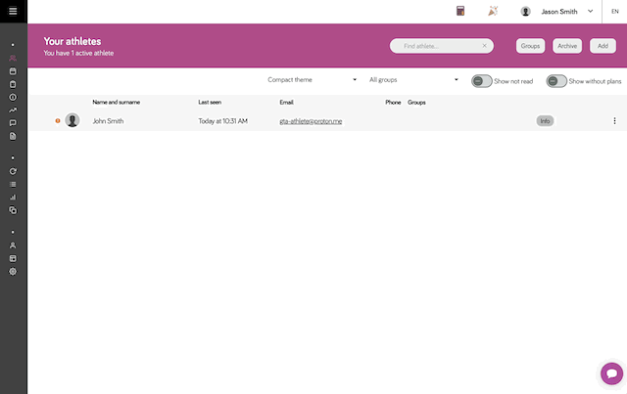Open the Archive button

(x=567, y=46)
